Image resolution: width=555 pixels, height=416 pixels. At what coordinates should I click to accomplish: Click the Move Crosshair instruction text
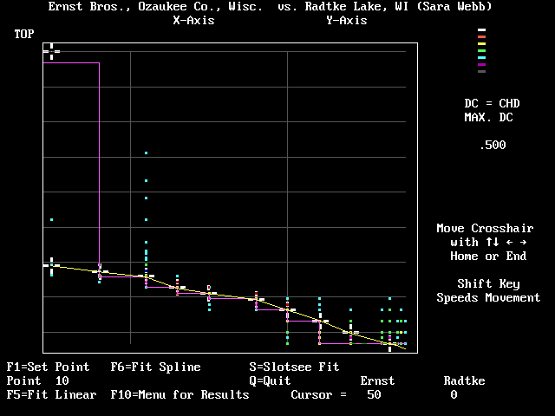point(486,228)
